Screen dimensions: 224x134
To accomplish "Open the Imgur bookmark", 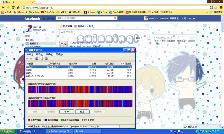I will (x=90, y=12).
